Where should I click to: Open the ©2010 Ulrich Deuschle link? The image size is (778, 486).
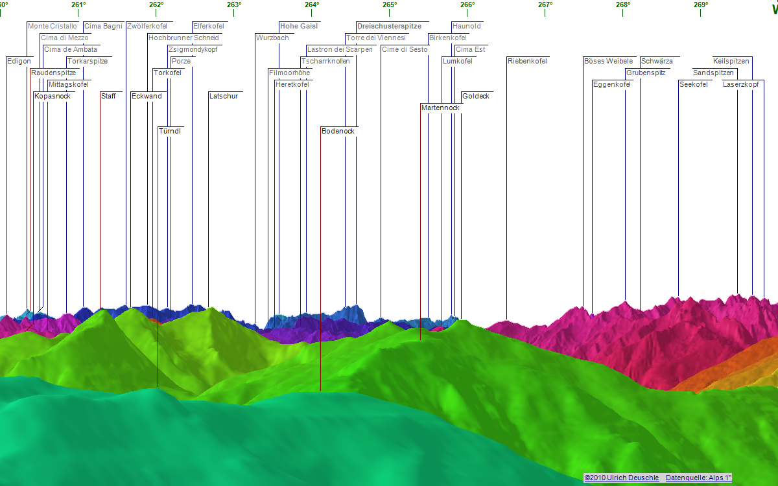click(x=621, y=478)
